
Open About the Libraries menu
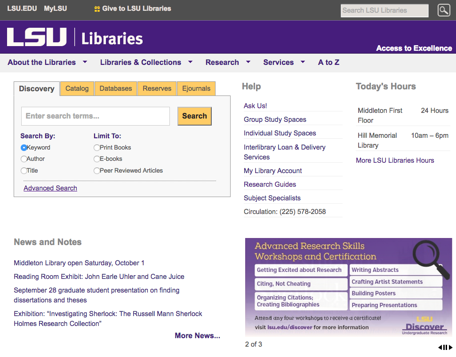pyautogui.click(x=41, y=62)
